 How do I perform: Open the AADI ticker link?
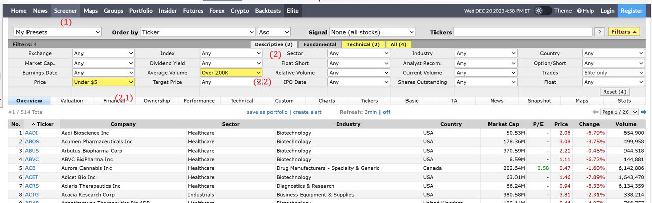32,133
